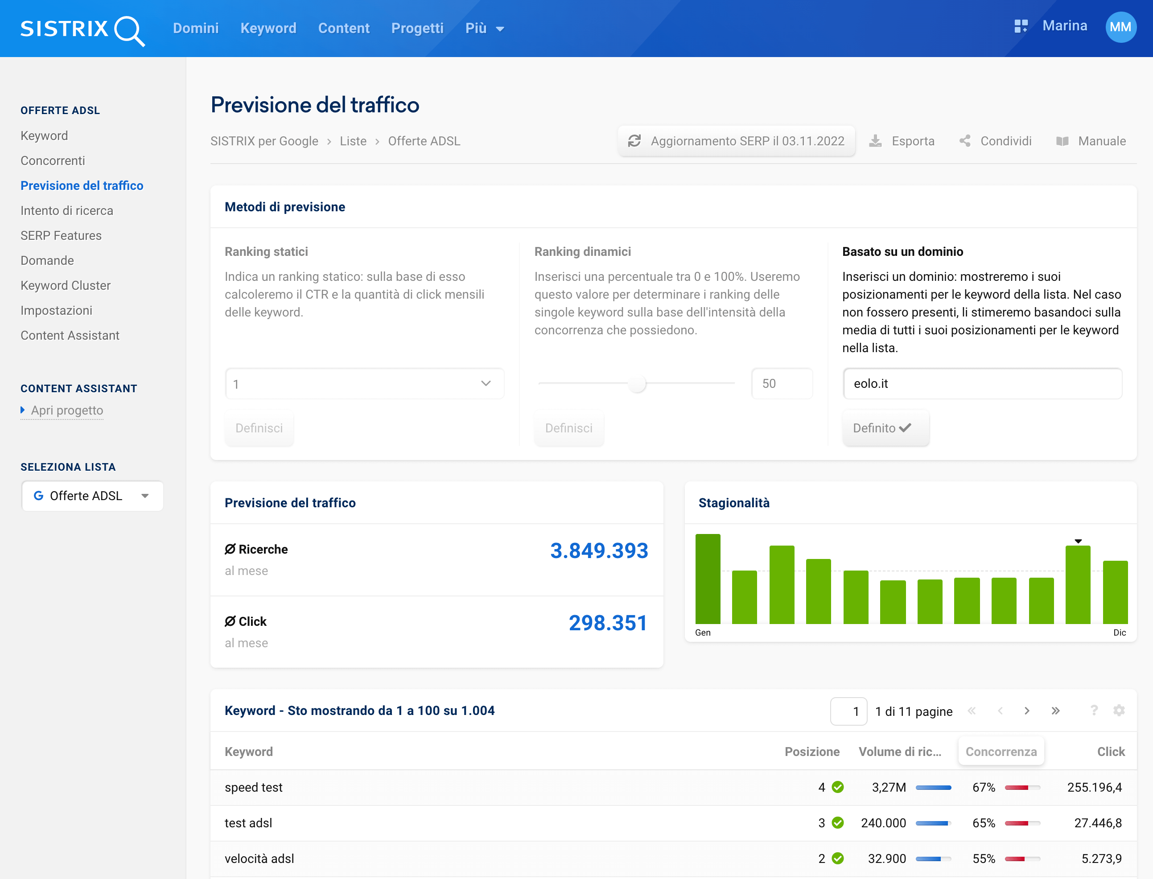
Task: Click the green check for test adsl
Action: click(x=838, y=822)
